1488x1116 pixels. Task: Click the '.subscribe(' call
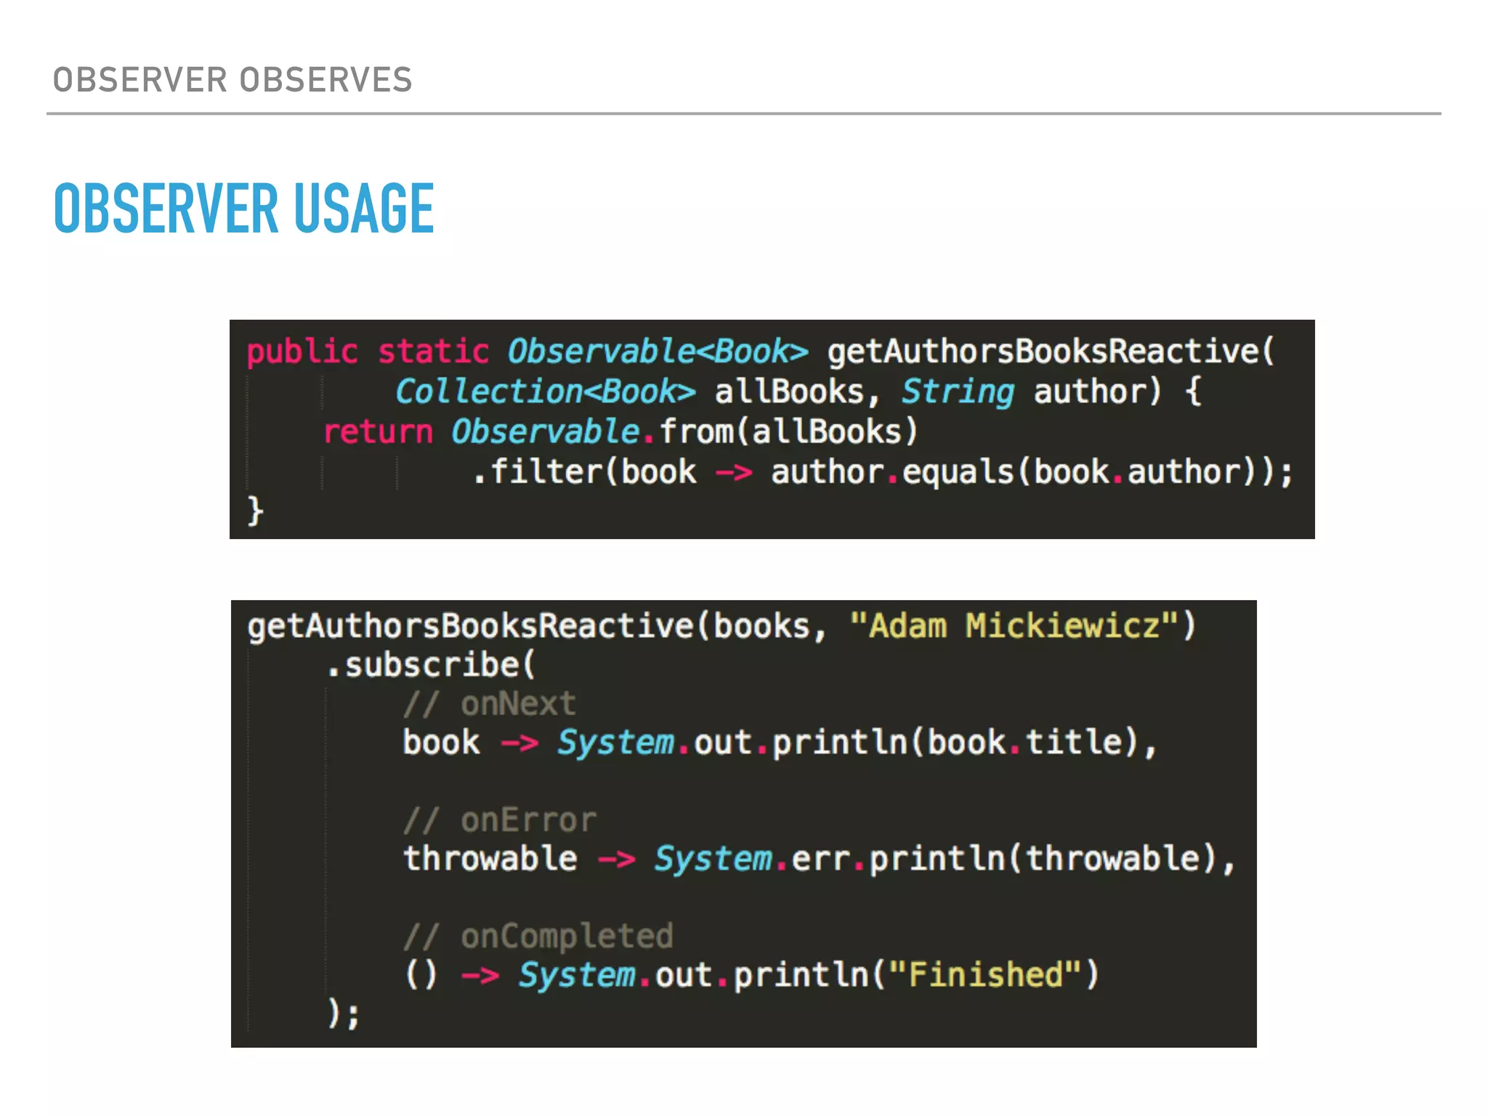pos(431,666)
